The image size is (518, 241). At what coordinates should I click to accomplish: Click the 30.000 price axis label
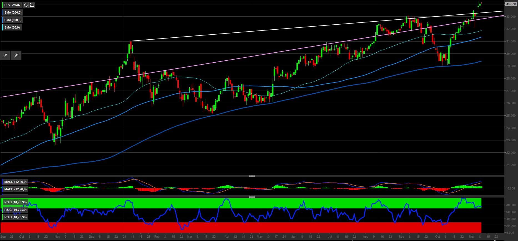[x=511, y=54]
